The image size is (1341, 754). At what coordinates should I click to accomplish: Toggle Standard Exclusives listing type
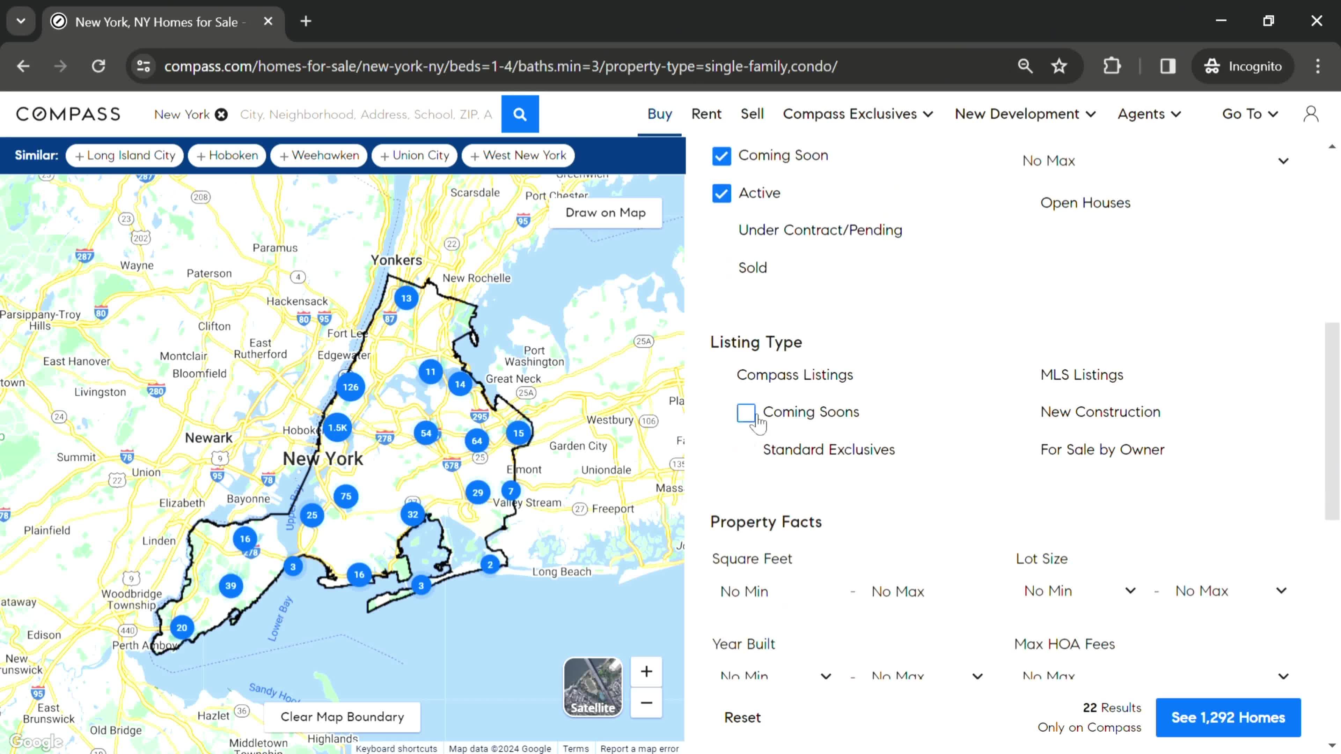click(829, 450)
